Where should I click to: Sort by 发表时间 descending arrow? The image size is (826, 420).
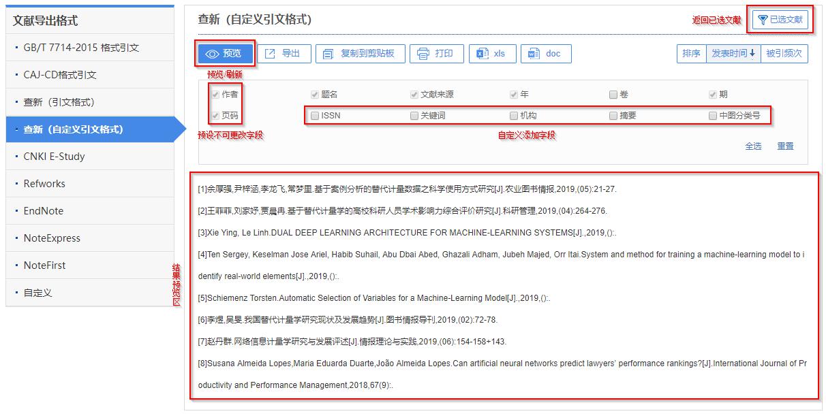tap(733, 54)
